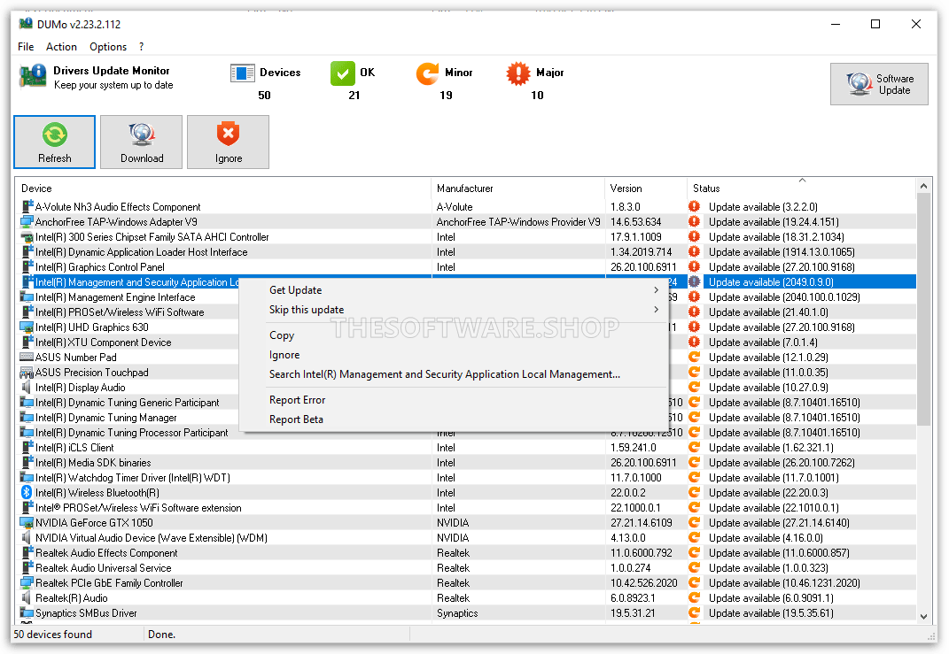Sort by the Version column header
The image size is (949, 654).
coord(646,188)
